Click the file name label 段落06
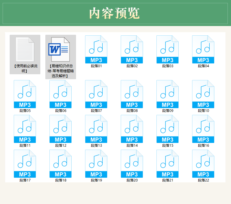 [x=61, y=110]
